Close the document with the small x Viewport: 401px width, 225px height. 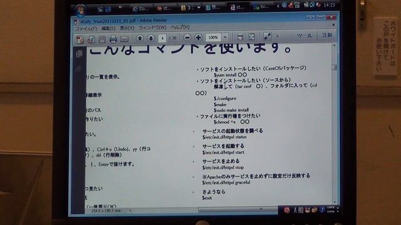coord(333,25)
